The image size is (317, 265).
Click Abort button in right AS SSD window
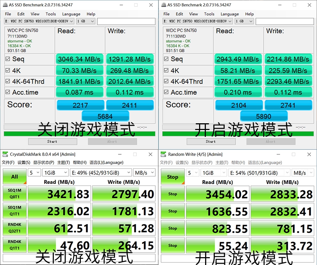pyautogui.click(x=271, y=141)
